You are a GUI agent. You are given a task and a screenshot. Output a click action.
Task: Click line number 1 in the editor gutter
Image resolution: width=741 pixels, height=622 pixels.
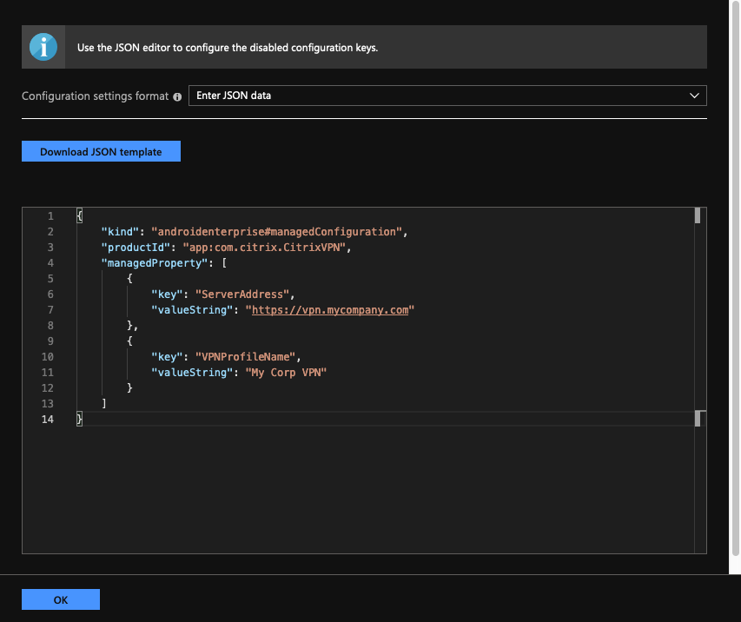point(50,216)
